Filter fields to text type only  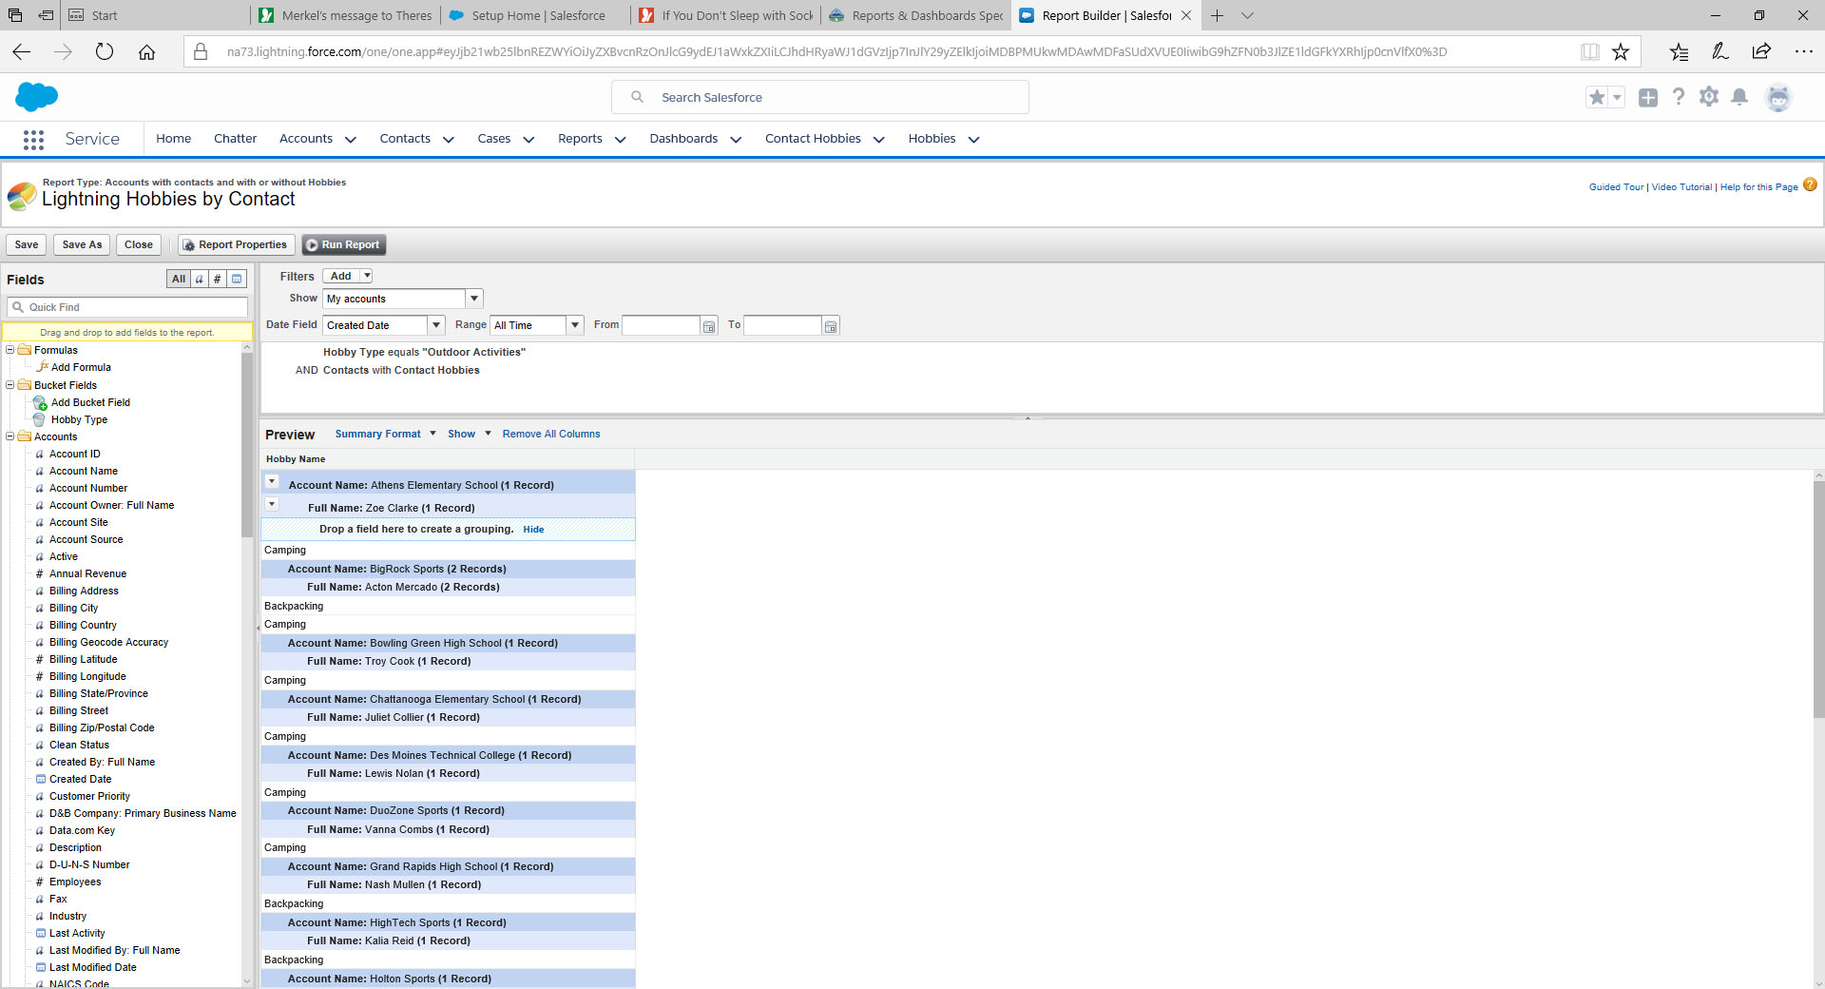199,280
